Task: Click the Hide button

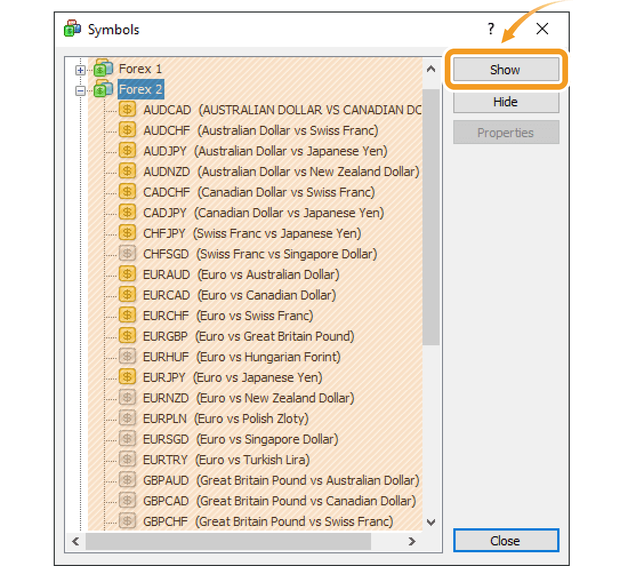Action: [x=506, y=102]
